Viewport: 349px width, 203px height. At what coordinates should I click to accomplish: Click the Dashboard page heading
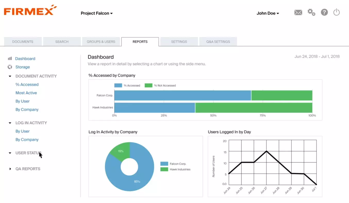pos(101,57)
